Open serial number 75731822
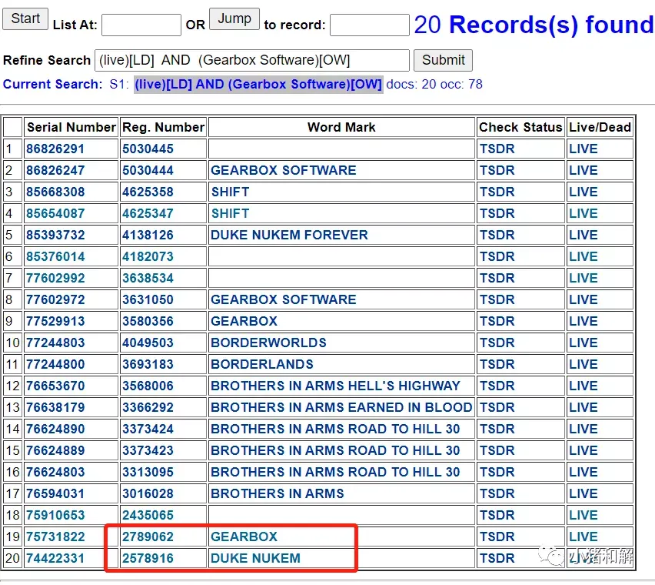 (x=55, y=537)
